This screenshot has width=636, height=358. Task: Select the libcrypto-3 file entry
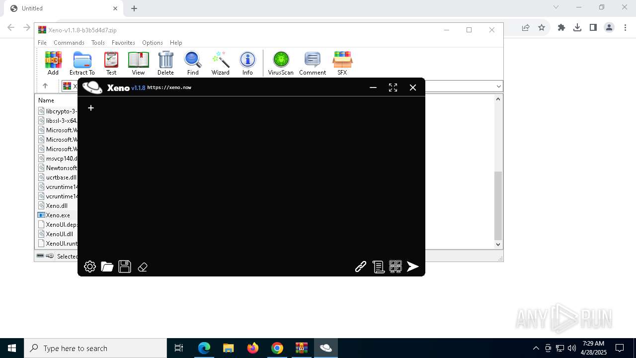[x=57, y=111]
